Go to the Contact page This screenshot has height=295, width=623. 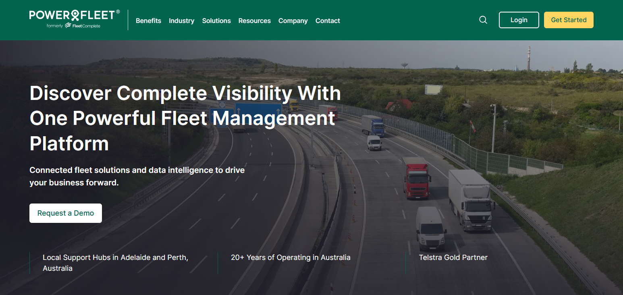(328, 21)
